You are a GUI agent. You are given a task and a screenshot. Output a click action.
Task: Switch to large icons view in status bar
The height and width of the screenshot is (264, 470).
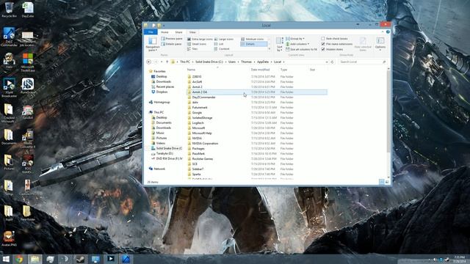point(387,182)
